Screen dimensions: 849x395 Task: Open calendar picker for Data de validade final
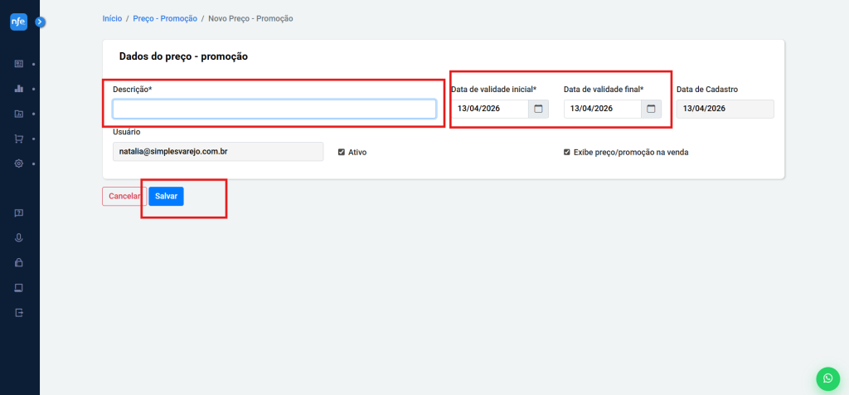click(x=651, y=109)
